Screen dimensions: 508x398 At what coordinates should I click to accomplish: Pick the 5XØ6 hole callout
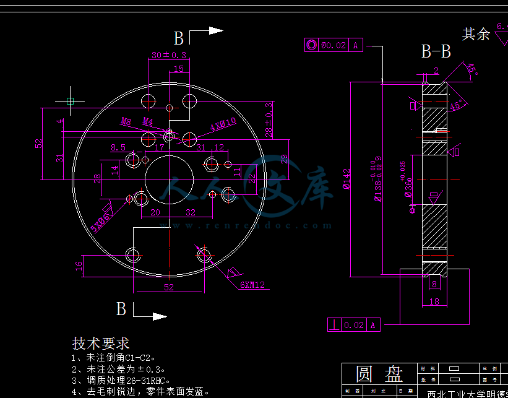(101, 222)
